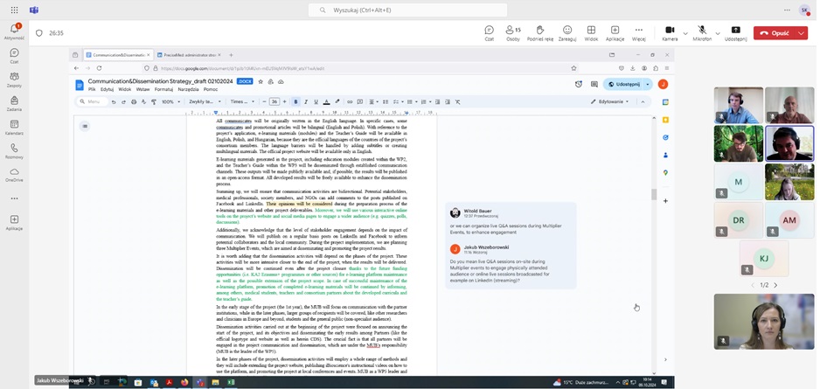820x389 pixels.
Task: Click the Wyszukaj search field
Action: tap(407, 10)
